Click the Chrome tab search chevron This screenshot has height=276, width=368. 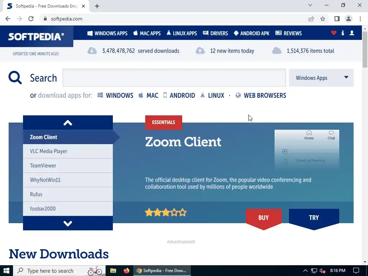[x=310, y=5]
